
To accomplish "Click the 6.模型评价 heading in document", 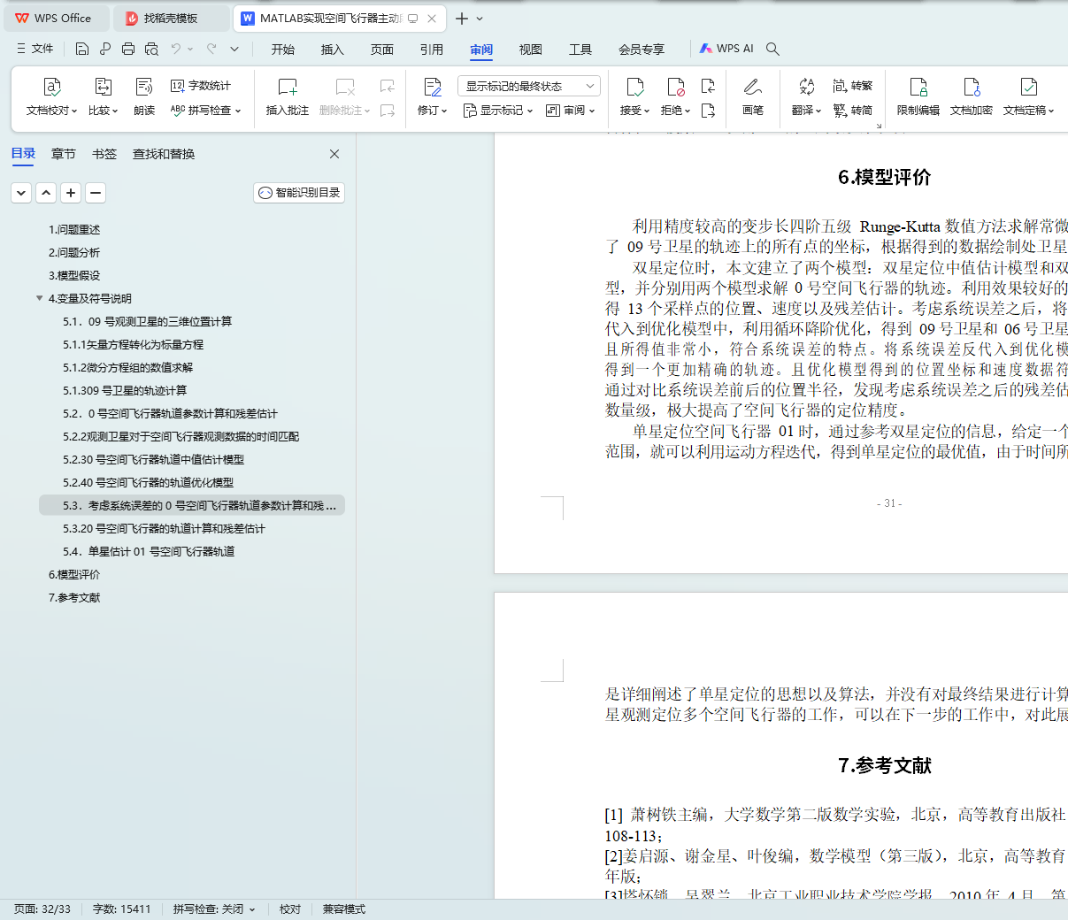I will pyautogui.click(x=884, y=178).
